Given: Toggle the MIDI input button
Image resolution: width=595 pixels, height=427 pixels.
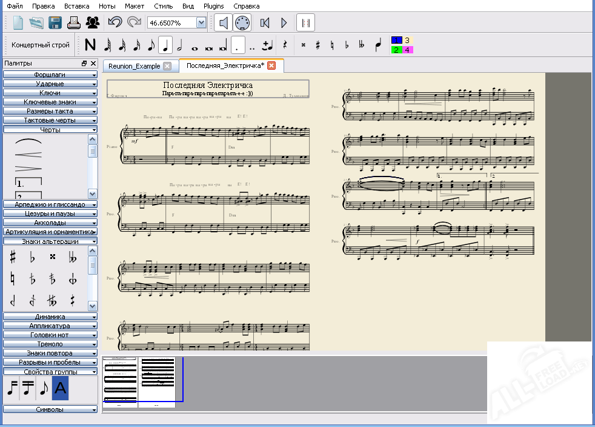Looking at the screenshot, I should coord(242,23).
